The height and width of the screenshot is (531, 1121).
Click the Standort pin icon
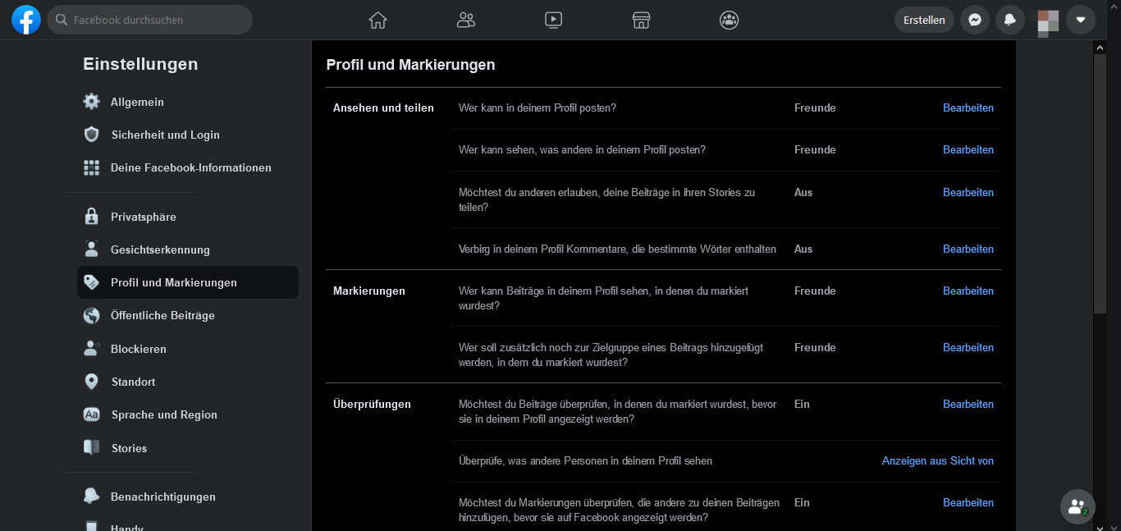pos(92,382)
